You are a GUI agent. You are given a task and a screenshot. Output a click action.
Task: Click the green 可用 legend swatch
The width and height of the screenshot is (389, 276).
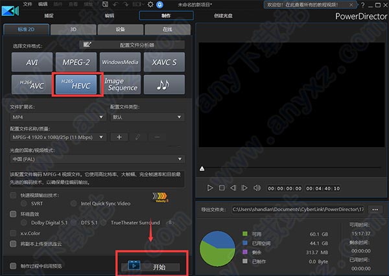[x=245, y=234]
